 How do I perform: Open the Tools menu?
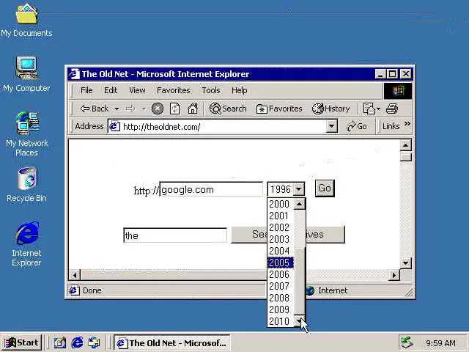point(211,90)
